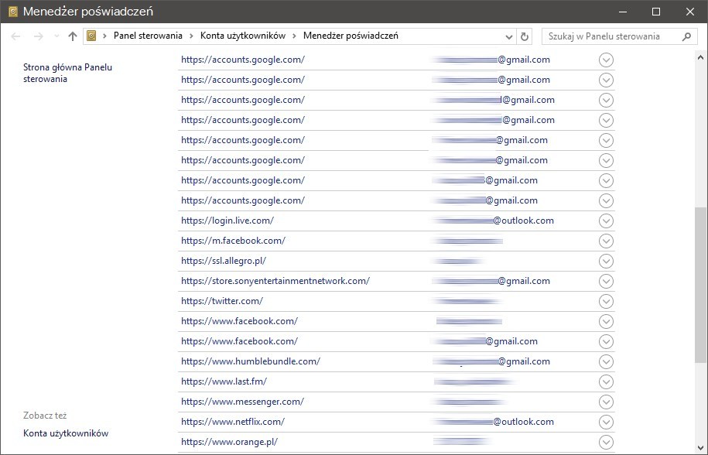The image size is (708, 455).
Task: Expand chevron of www.facebook.com entry with @gmail.com
Action: pos(606,342)
